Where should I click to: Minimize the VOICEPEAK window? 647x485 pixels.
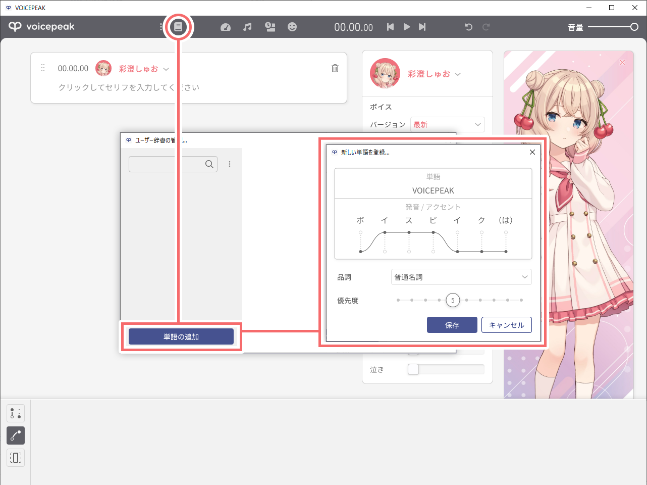point(589,8)
